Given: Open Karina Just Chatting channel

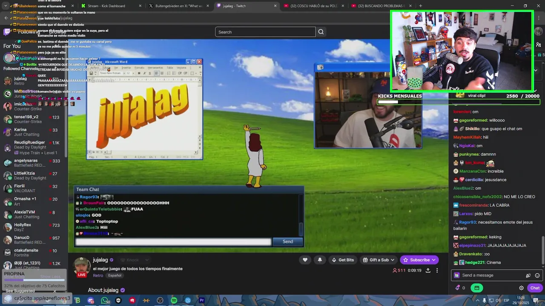Looking at the screenshot, I should [33, 132].
